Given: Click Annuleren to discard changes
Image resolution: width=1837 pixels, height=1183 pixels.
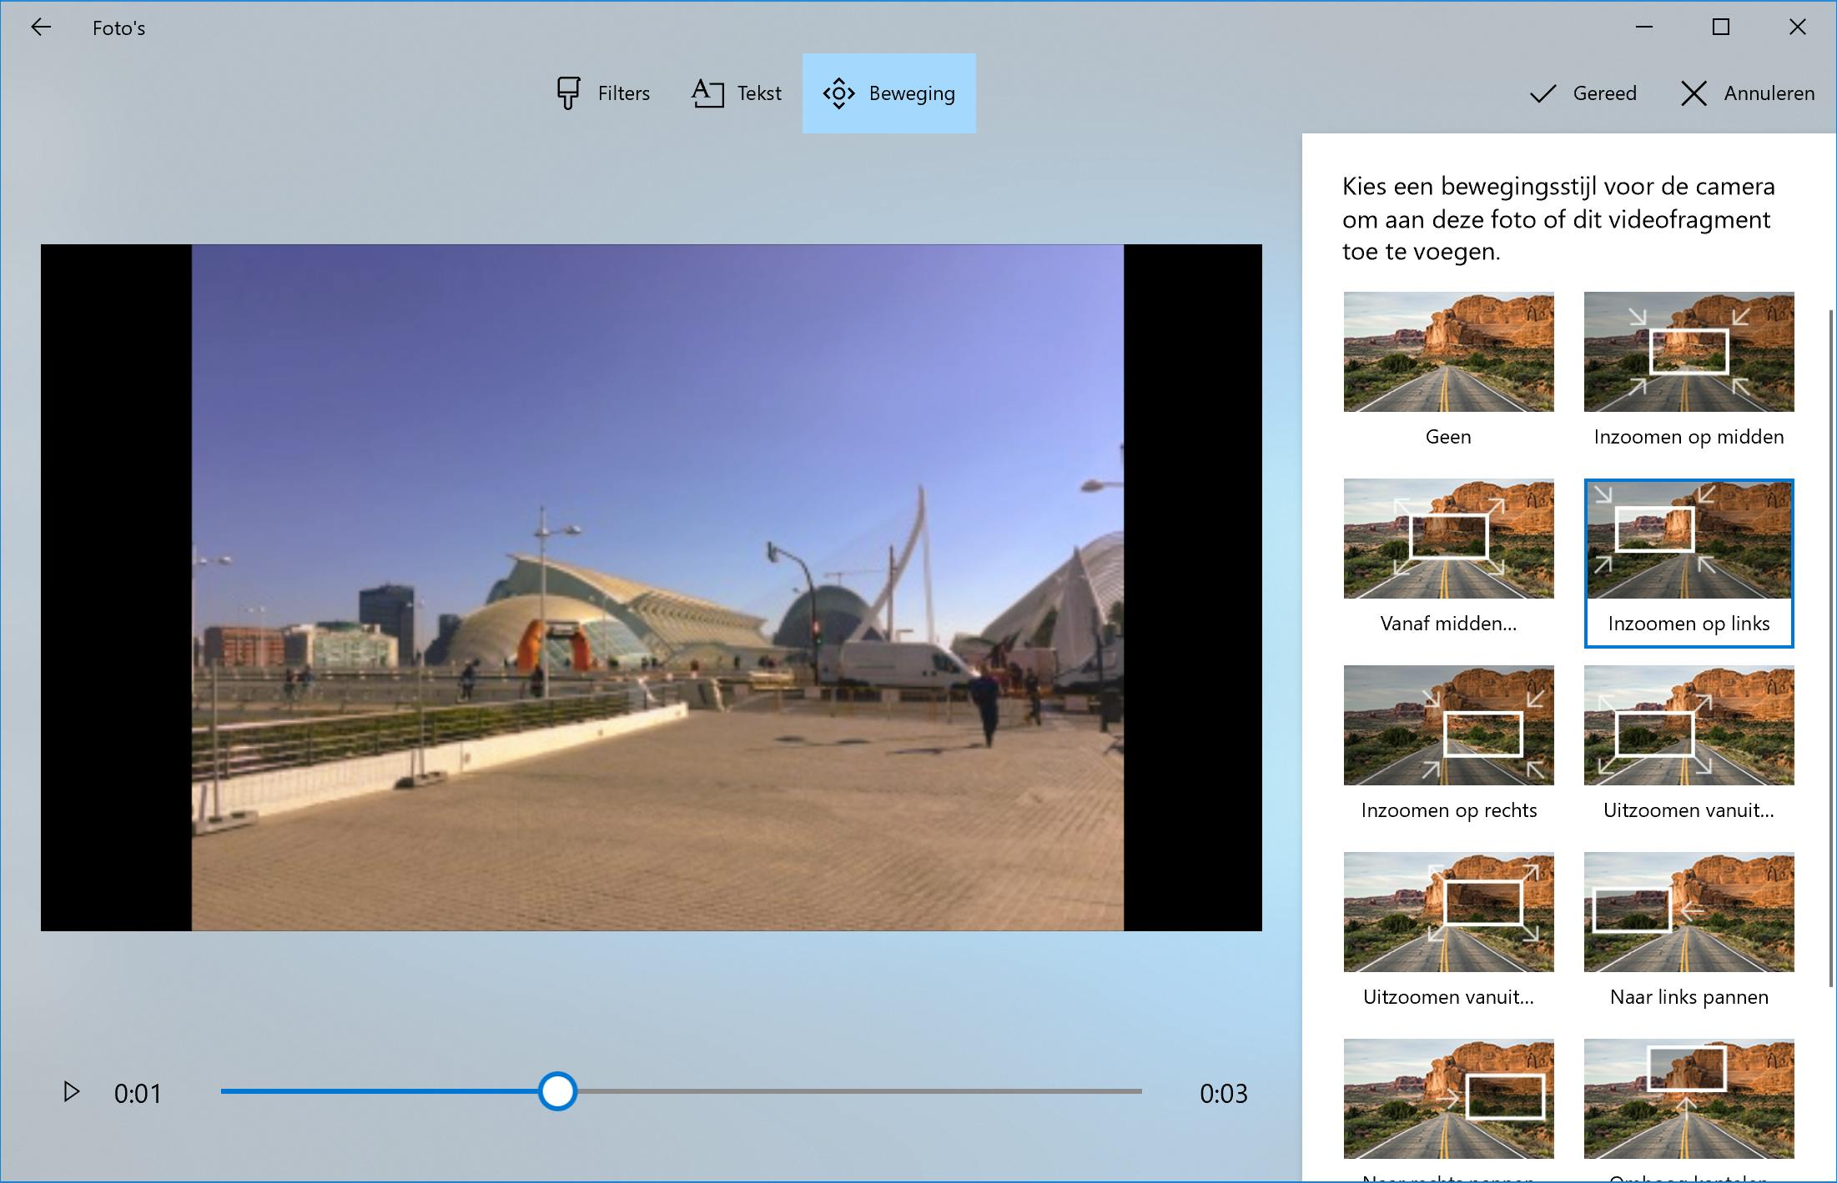Looking at the screenshot, I should [1747, 93].
